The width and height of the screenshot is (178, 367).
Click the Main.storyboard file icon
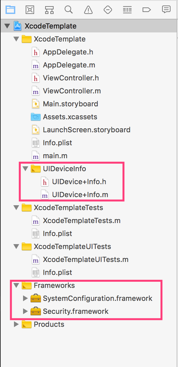pos(36,104)
